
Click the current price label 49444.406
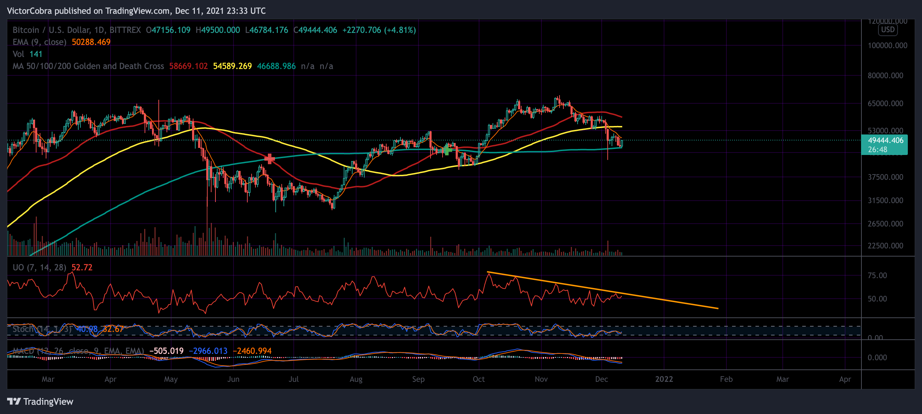point(884,144)
